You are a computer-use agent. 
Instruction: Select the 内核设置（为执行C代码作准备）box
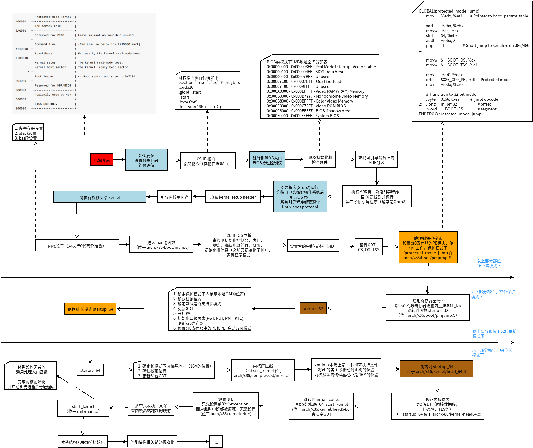pos(77,245)
